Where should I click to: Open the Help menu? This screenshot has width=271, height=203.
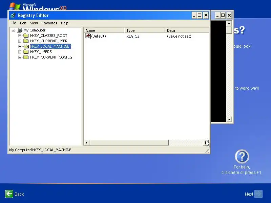(x=64, y=23)
